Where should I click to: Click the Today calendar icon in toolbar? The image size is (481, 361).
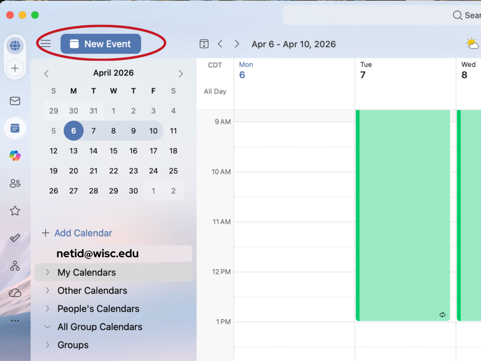pos(204,44)
